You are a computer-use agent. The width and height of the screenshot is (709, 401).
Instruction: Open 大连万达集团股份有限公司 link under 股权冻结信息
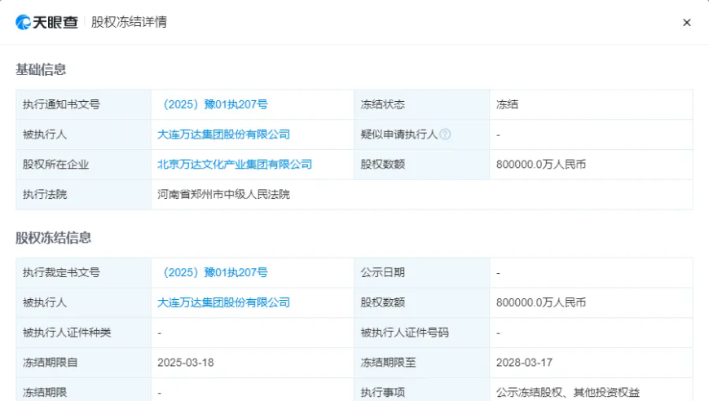point(223,302)
